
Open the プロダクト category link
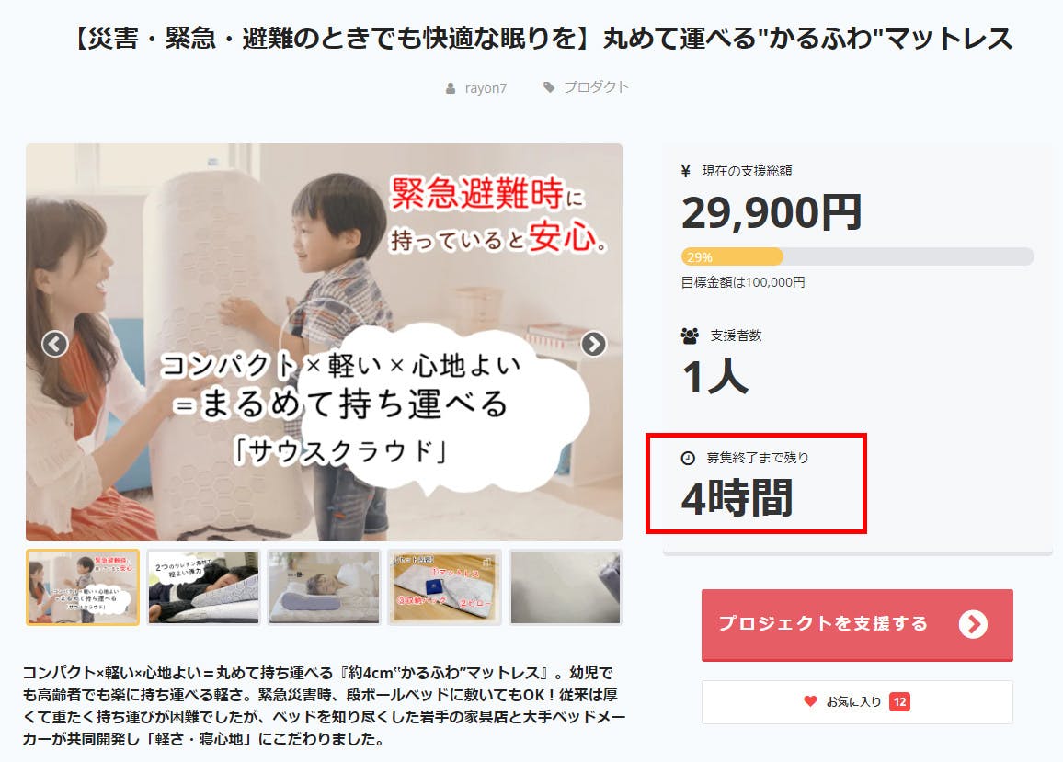[x=596, y=86]
